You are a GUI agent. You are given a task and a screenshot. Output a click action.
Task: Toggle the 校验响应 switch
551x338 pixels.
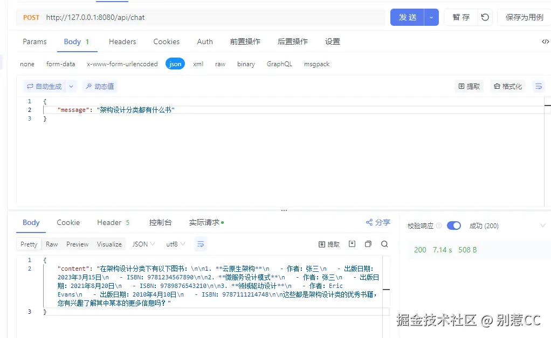453,226
